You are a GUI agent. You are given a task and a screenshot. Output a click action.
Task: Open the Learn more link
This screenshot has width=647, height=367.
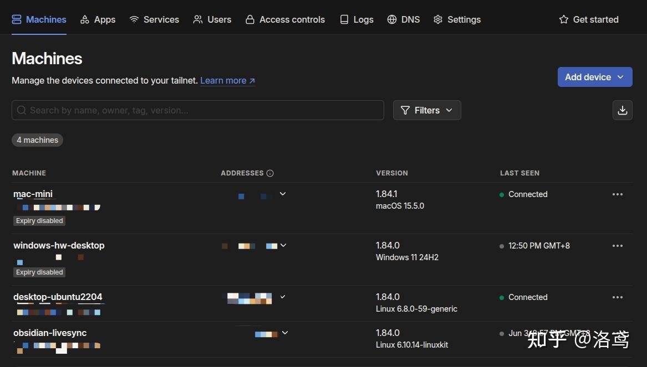pos(223,80)
